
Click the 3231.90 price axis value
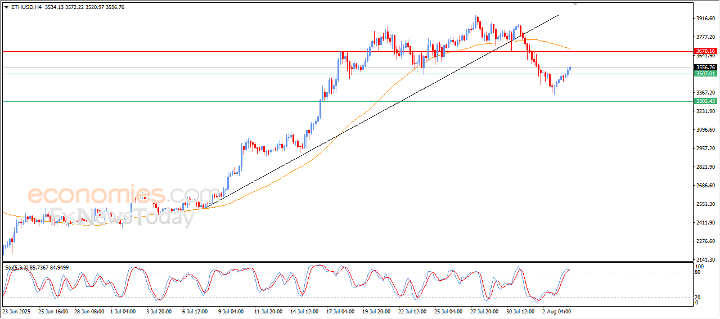click(705, 111)
